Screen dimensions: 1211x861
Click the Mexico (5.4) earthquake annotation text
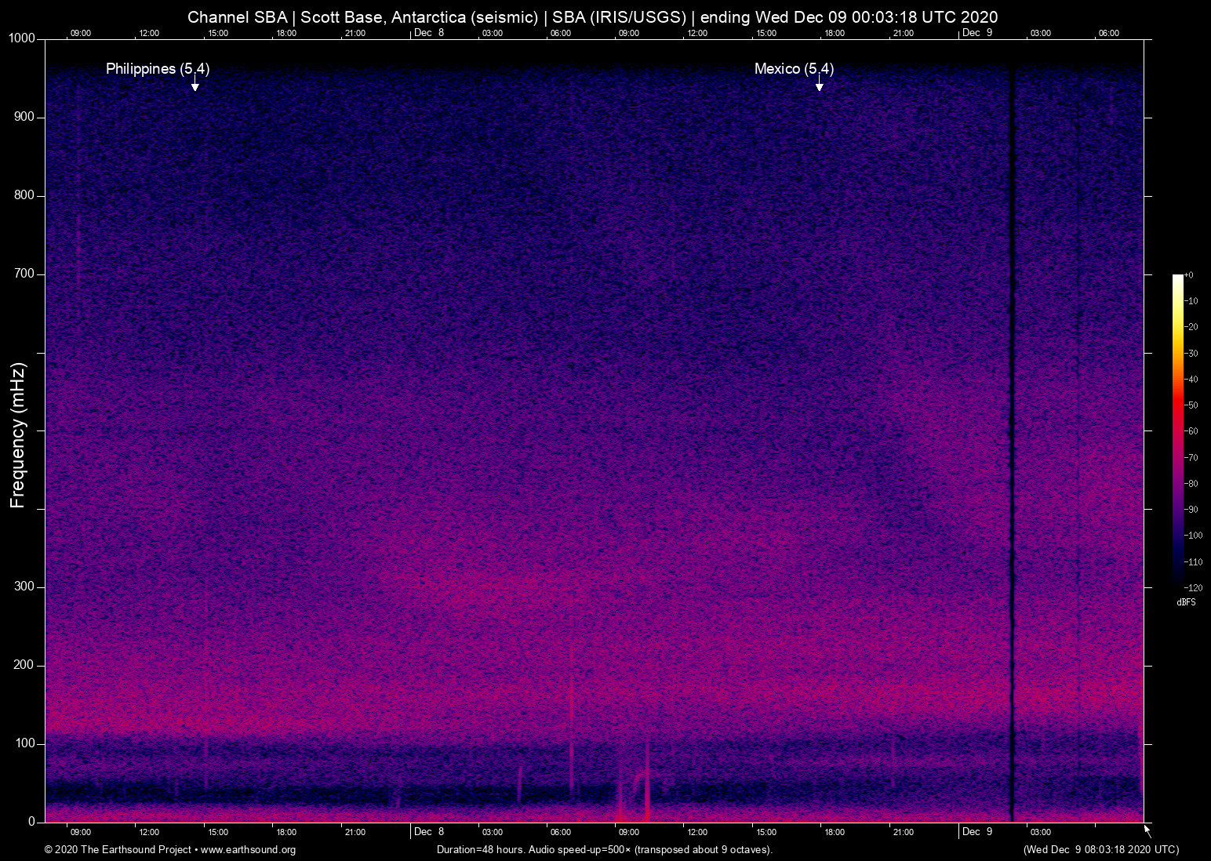click(794, 69)
